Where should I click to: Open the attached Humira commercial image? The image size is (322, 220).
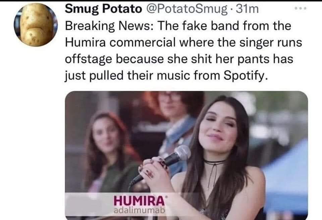(186, 155)
